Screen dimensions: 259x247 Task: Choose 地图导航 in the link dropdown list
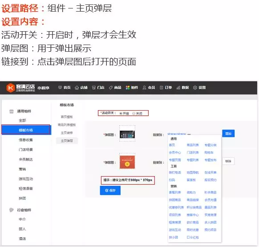[193, 173]
